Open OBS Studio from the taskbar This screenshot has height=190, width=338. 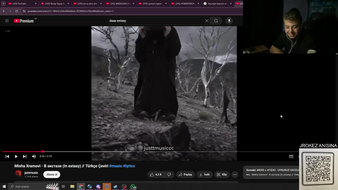click(x=124, y=187)
